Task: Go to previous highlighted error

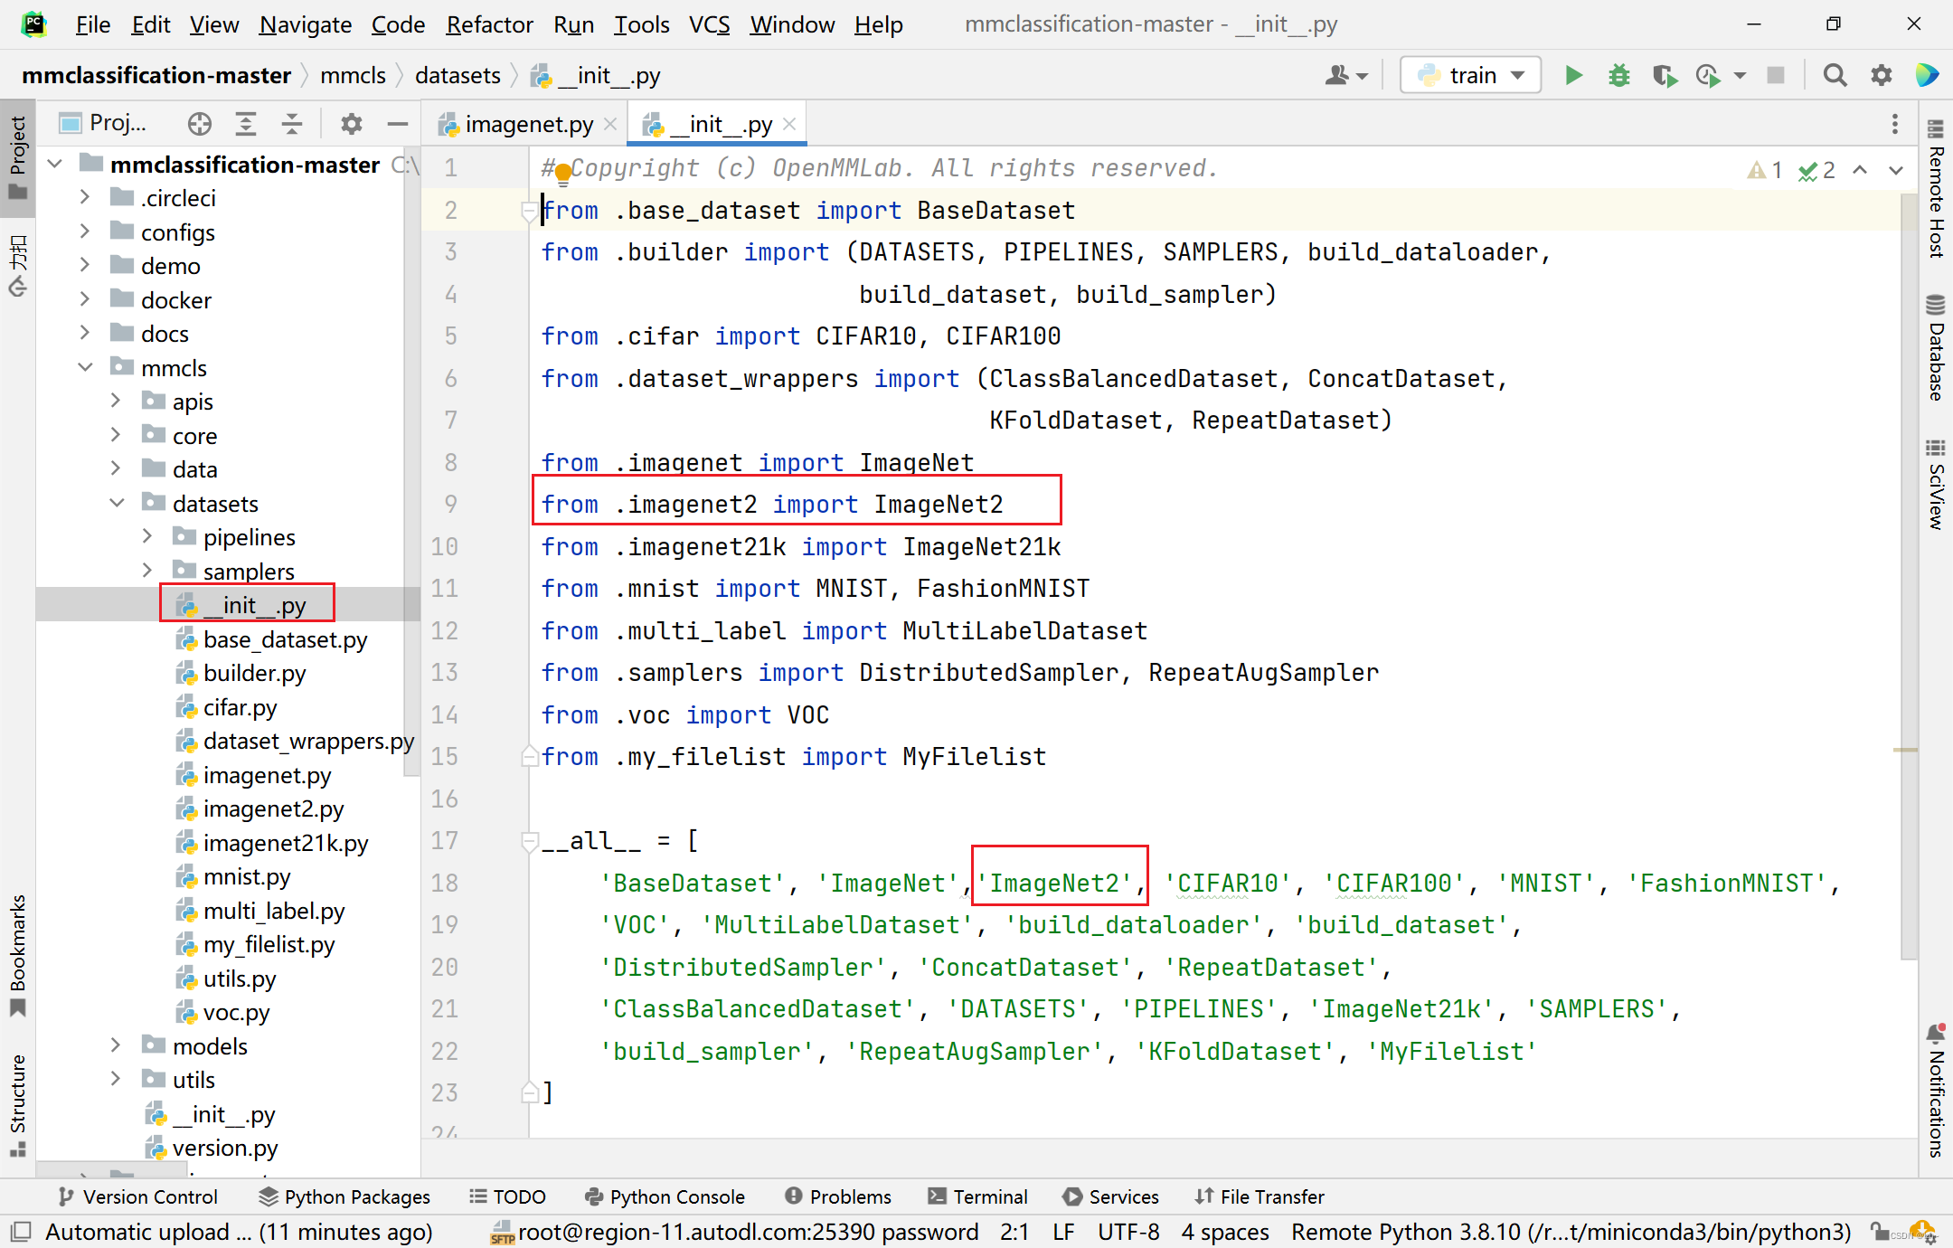Action: pos(1861,170)
